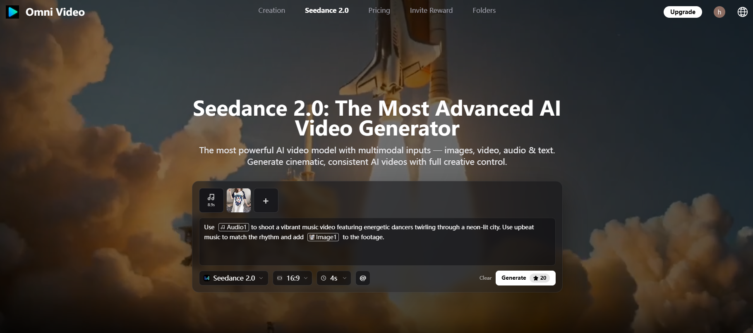Image resolution: width=753 pixels, height=333 pixels.
Task: Navigate to Folders
Action: click(484, 10)
